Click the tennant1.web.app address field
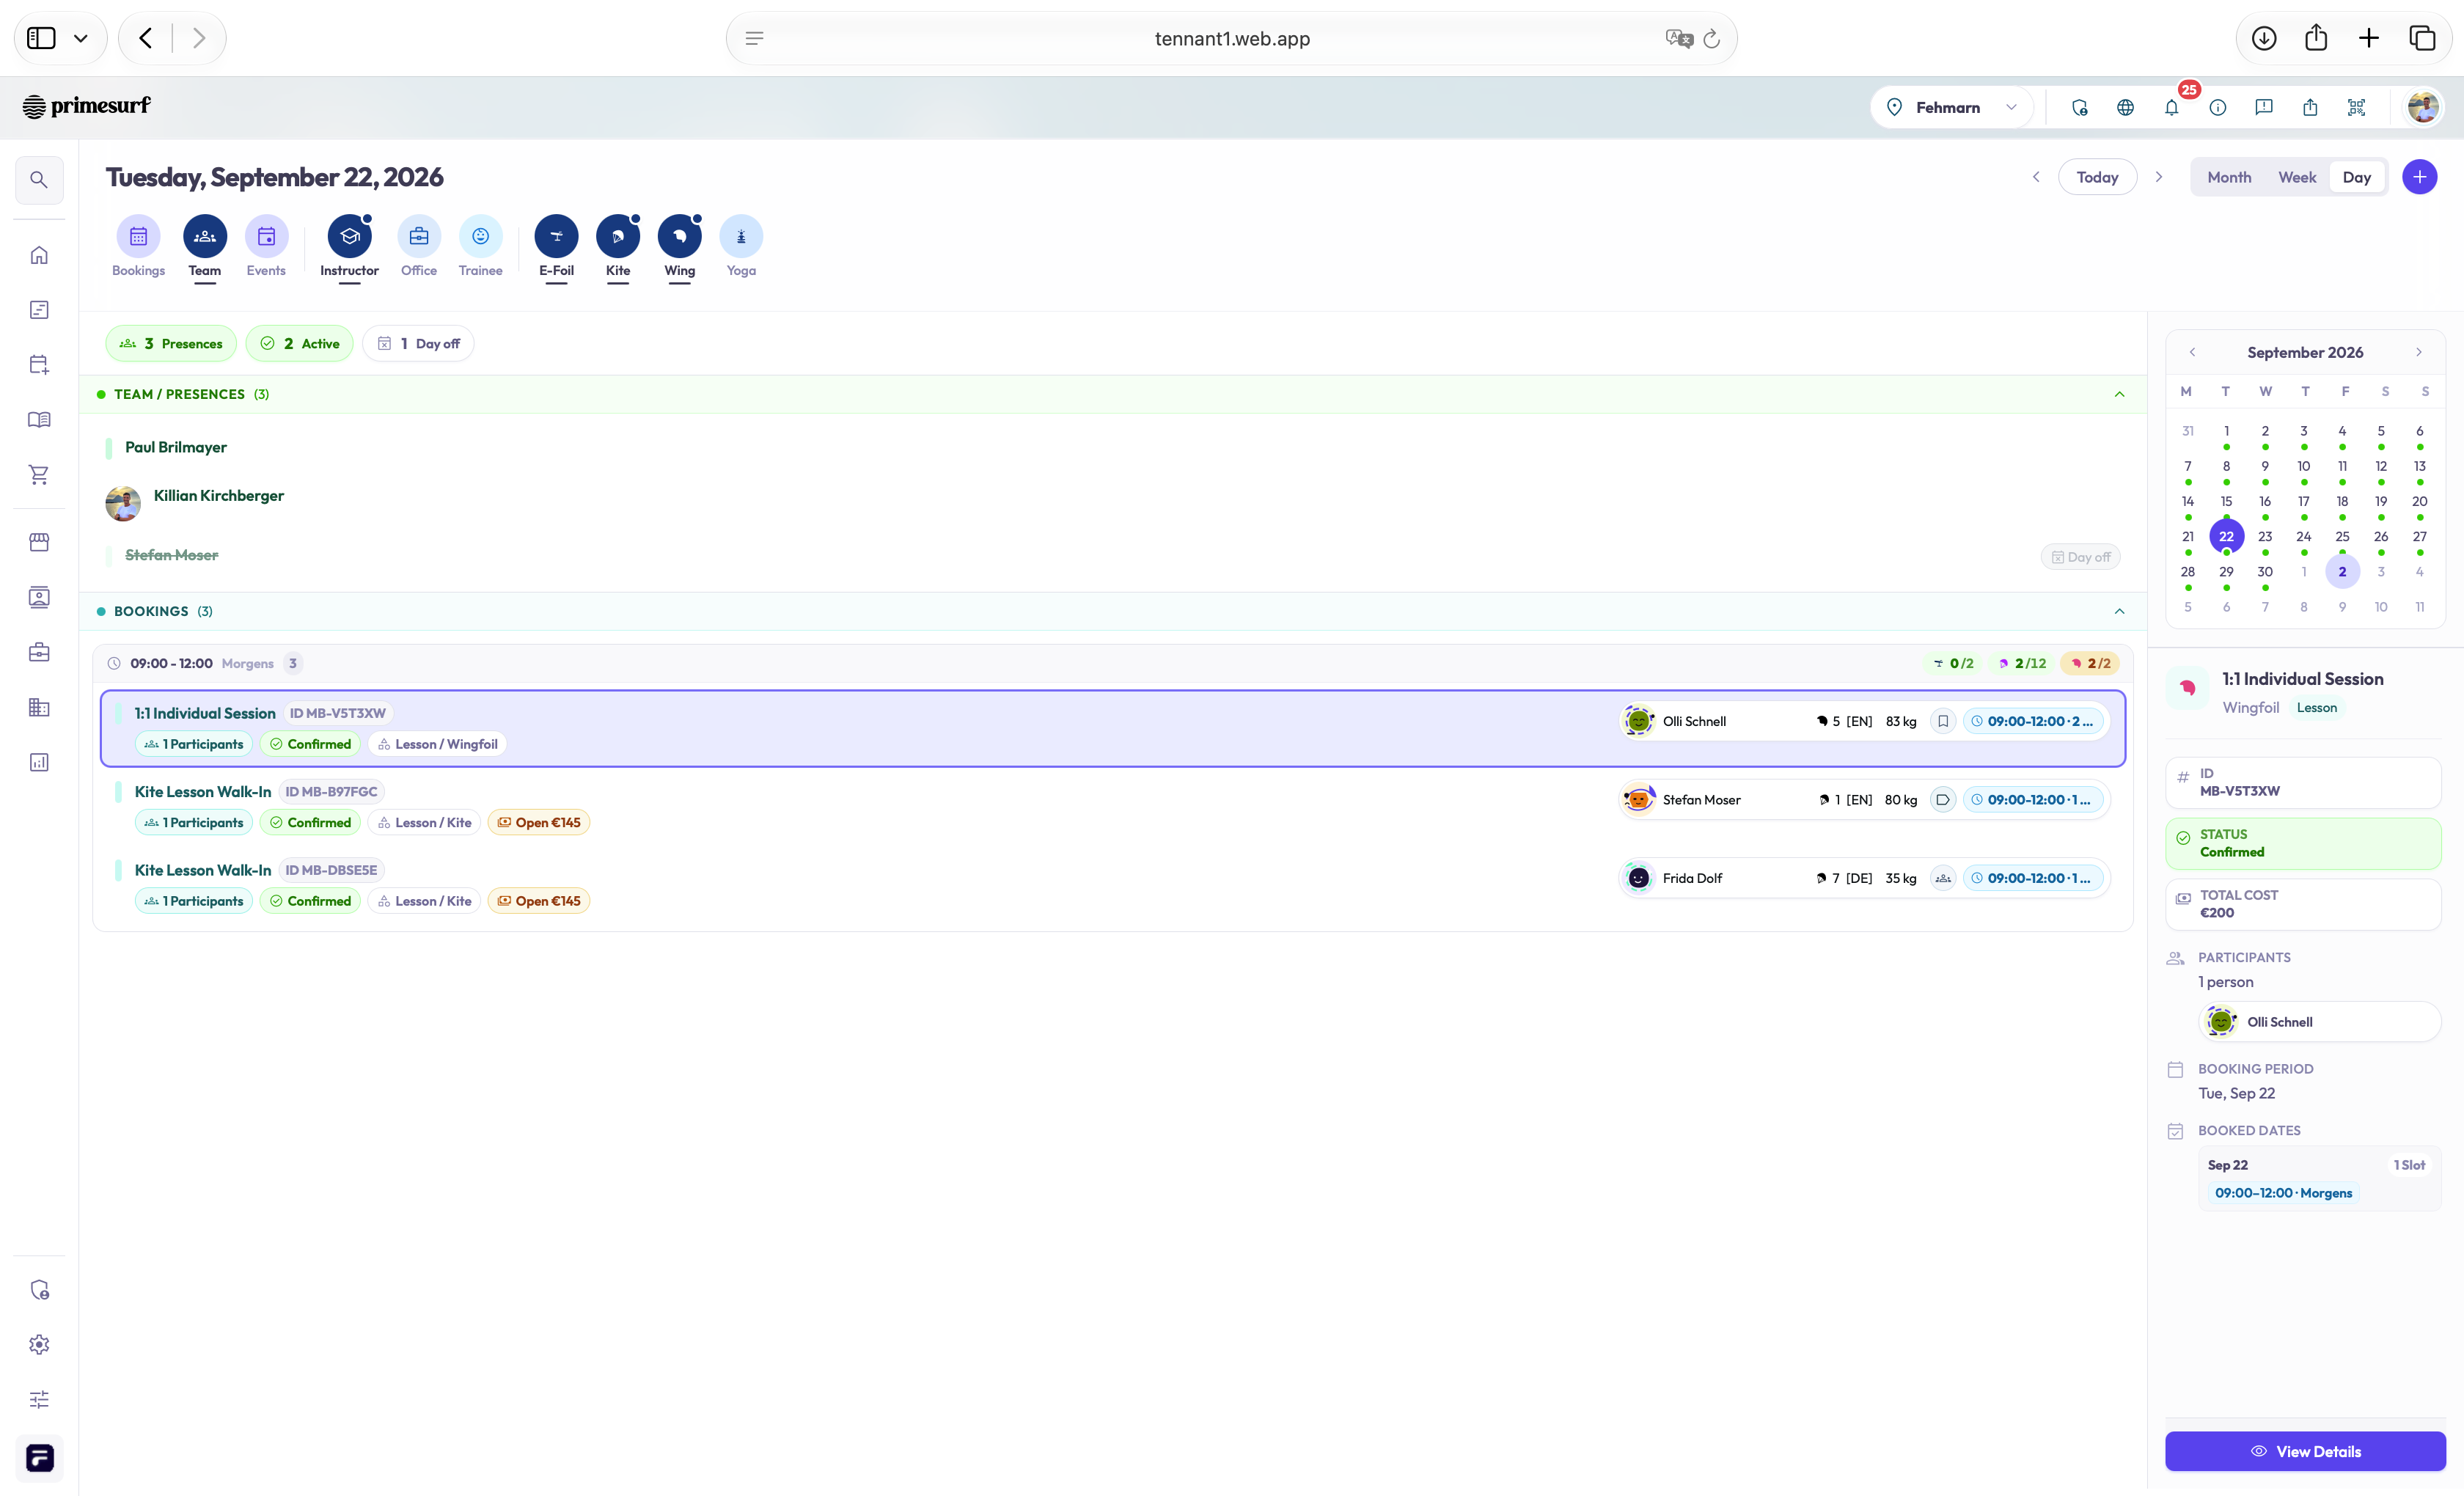This screenshot has height=1496, width=2464. point(1231,38)
